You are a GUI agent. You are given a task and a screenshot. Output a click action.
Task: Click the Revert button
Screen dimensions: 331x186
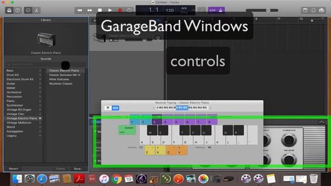[x=13, y=169]
